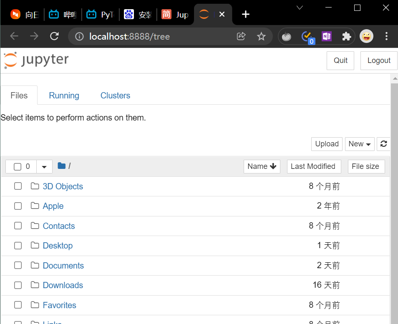This screenshot has width=398, height=324.
Task: Open the OneNote clipper extension
Action: coord(327,37)
